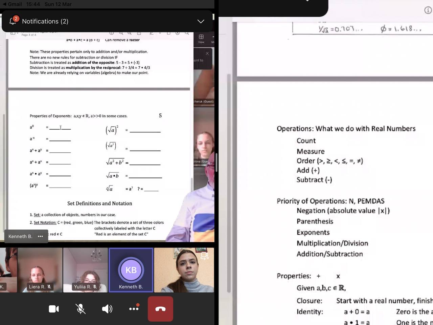Open more call options (three dots)
This screenshot has height=325, width=433.
(134, 308)
